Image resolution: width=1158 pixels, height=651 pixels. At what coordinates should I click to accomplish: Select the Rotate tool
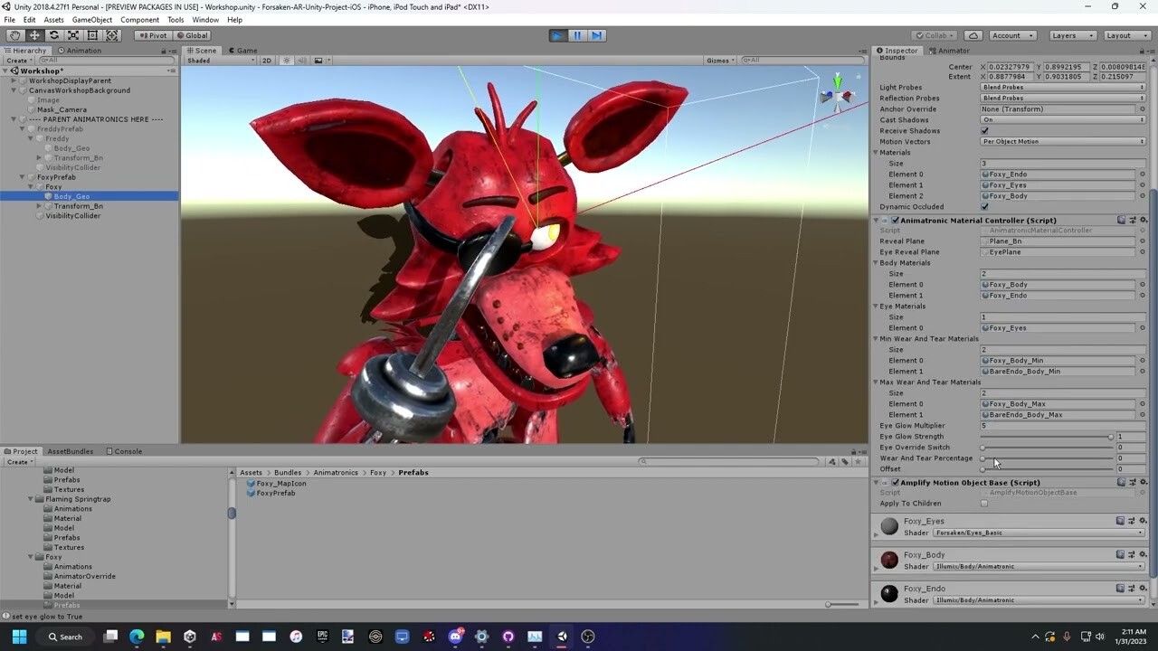(53, 34)
